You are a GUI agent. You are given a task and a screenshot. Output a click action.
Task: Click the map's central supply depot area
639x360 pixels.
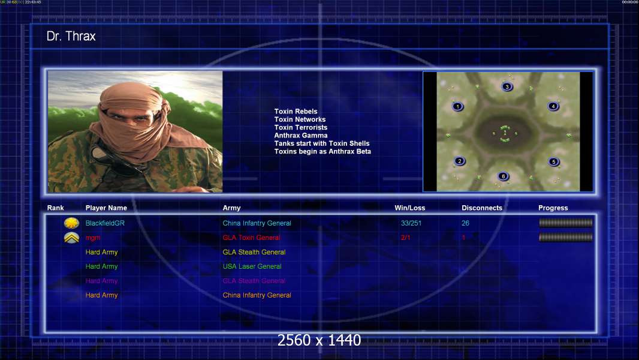tap(505, 134)
